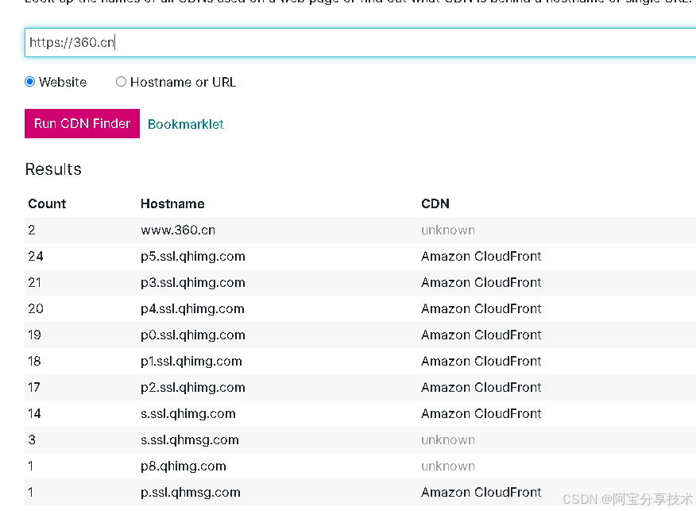Click count 14 in the s.ssl.qhimg.com row
Image resolution: width=696 pixels, height=511 pixels.
pos(35,413)
